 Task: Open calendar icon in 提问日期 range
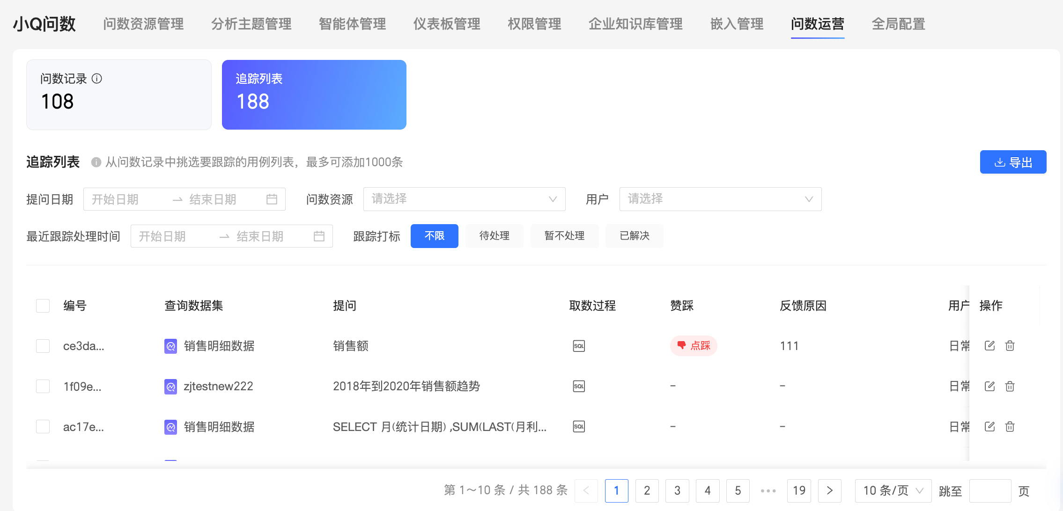click(272, 199)
